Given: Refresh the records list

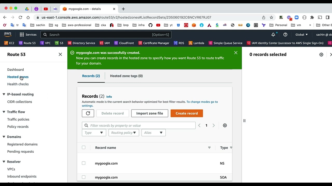Looking at the screenshot, I should [x=88, y=113].
